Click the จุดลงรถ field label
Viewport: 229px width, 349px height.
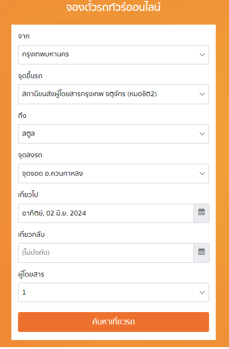[x=30, y=155]
